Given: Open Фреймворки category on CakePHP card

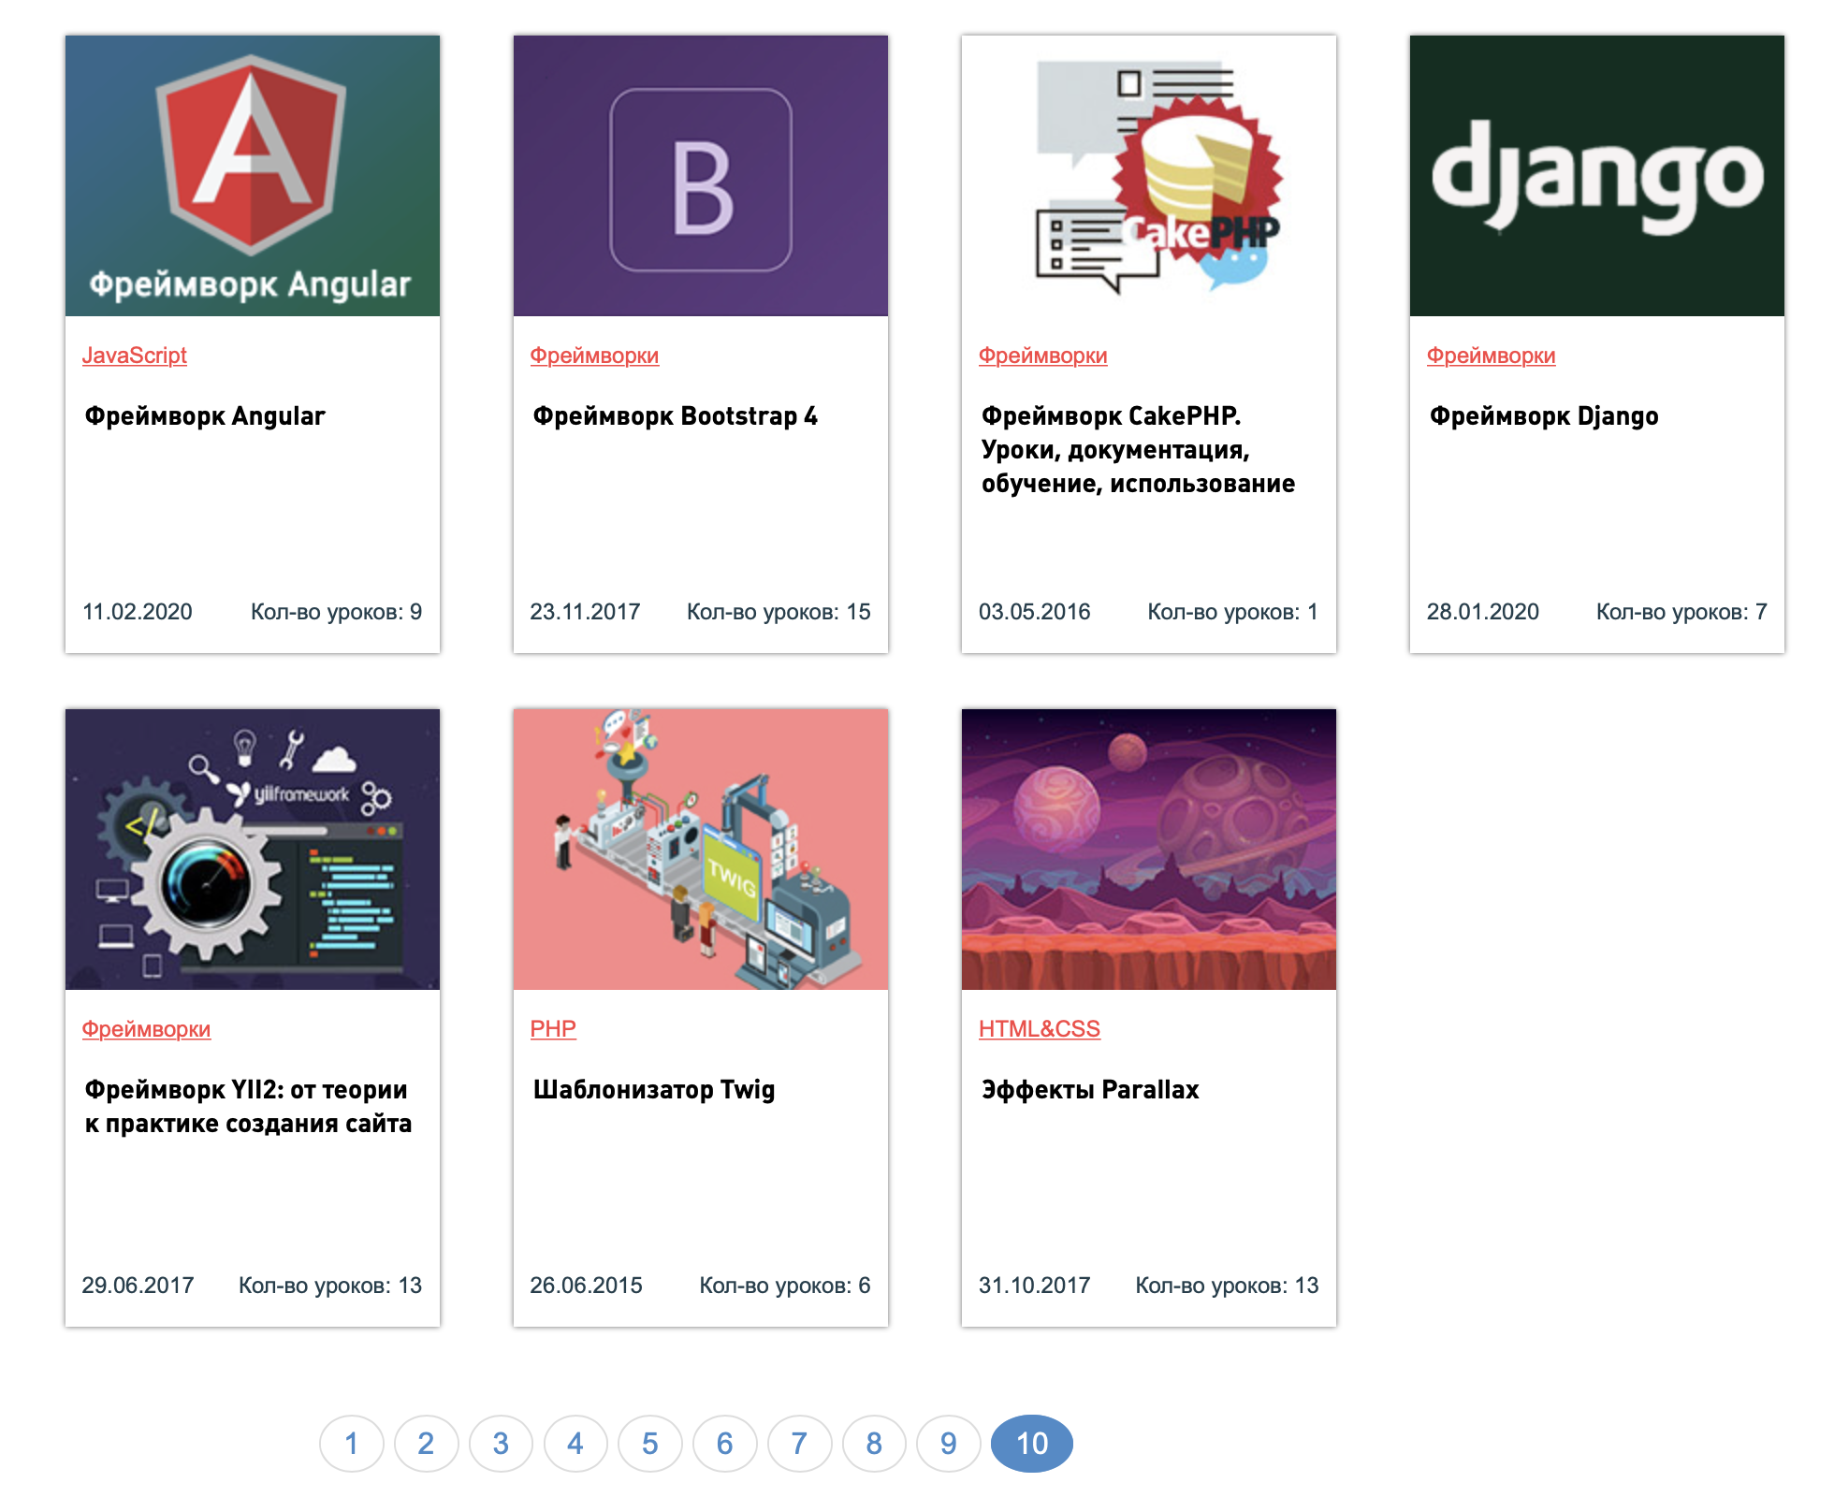Looking at the screenshot, I should coord(1043,356).
